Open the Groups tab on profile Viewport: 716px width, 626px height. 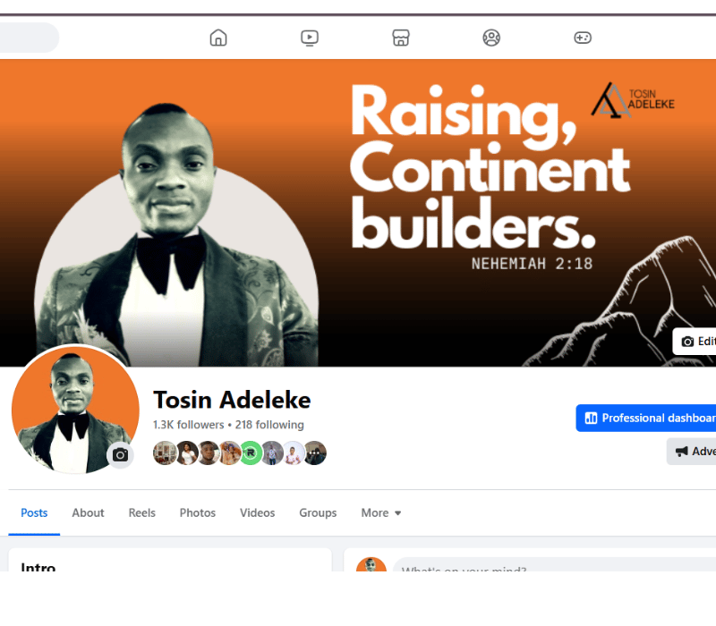click(x=318, y=512)
